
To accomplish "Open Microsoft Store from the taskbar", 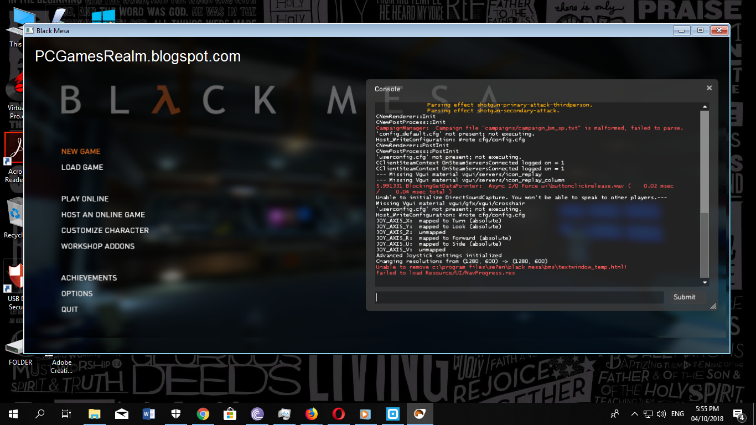I will point(230,413).
